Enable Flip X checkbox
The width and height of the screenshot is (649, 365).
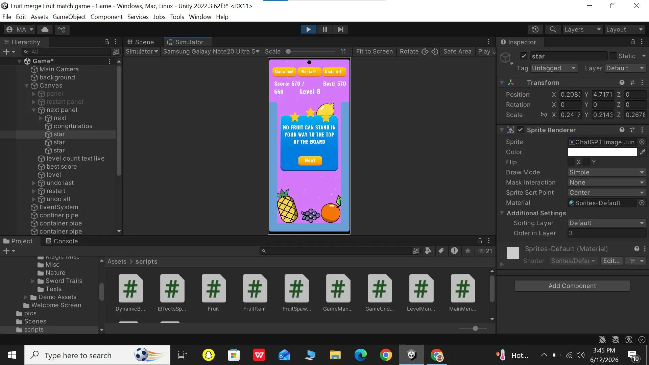coord(571,162)
